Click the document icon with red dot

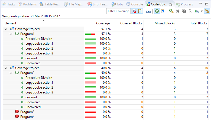click(x=134, y=11)
